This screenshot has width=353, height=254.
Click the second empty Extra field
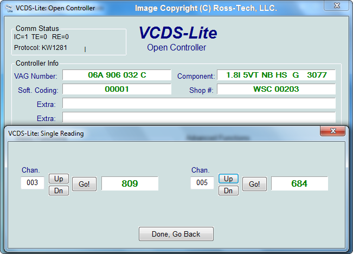[199, 117]
